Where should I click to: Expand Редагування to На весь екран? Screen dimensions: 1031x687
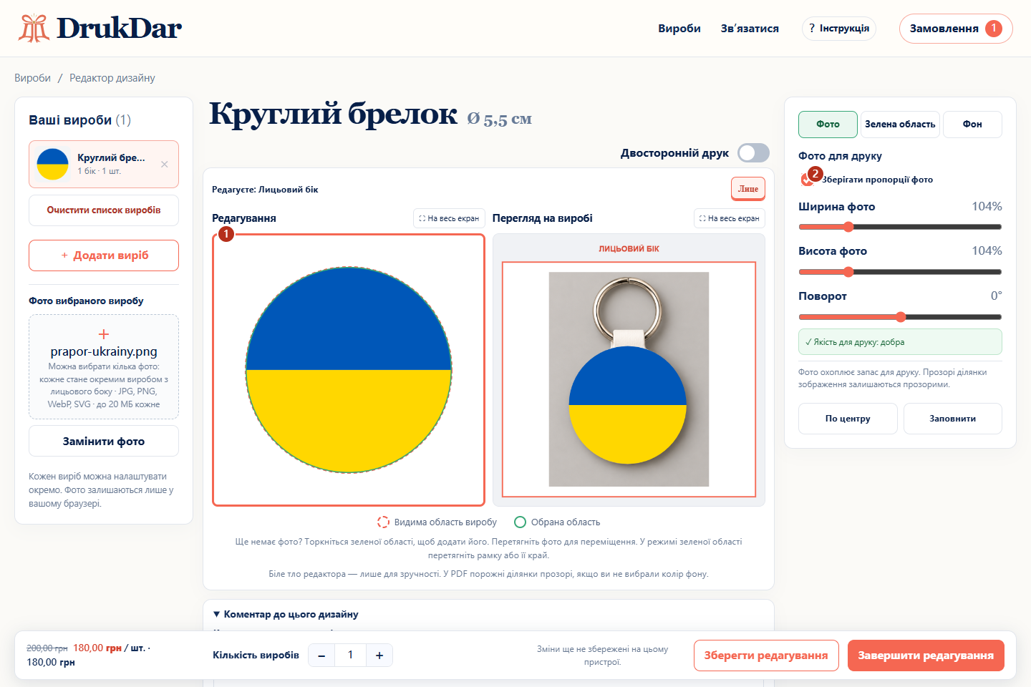pos(449,218)
